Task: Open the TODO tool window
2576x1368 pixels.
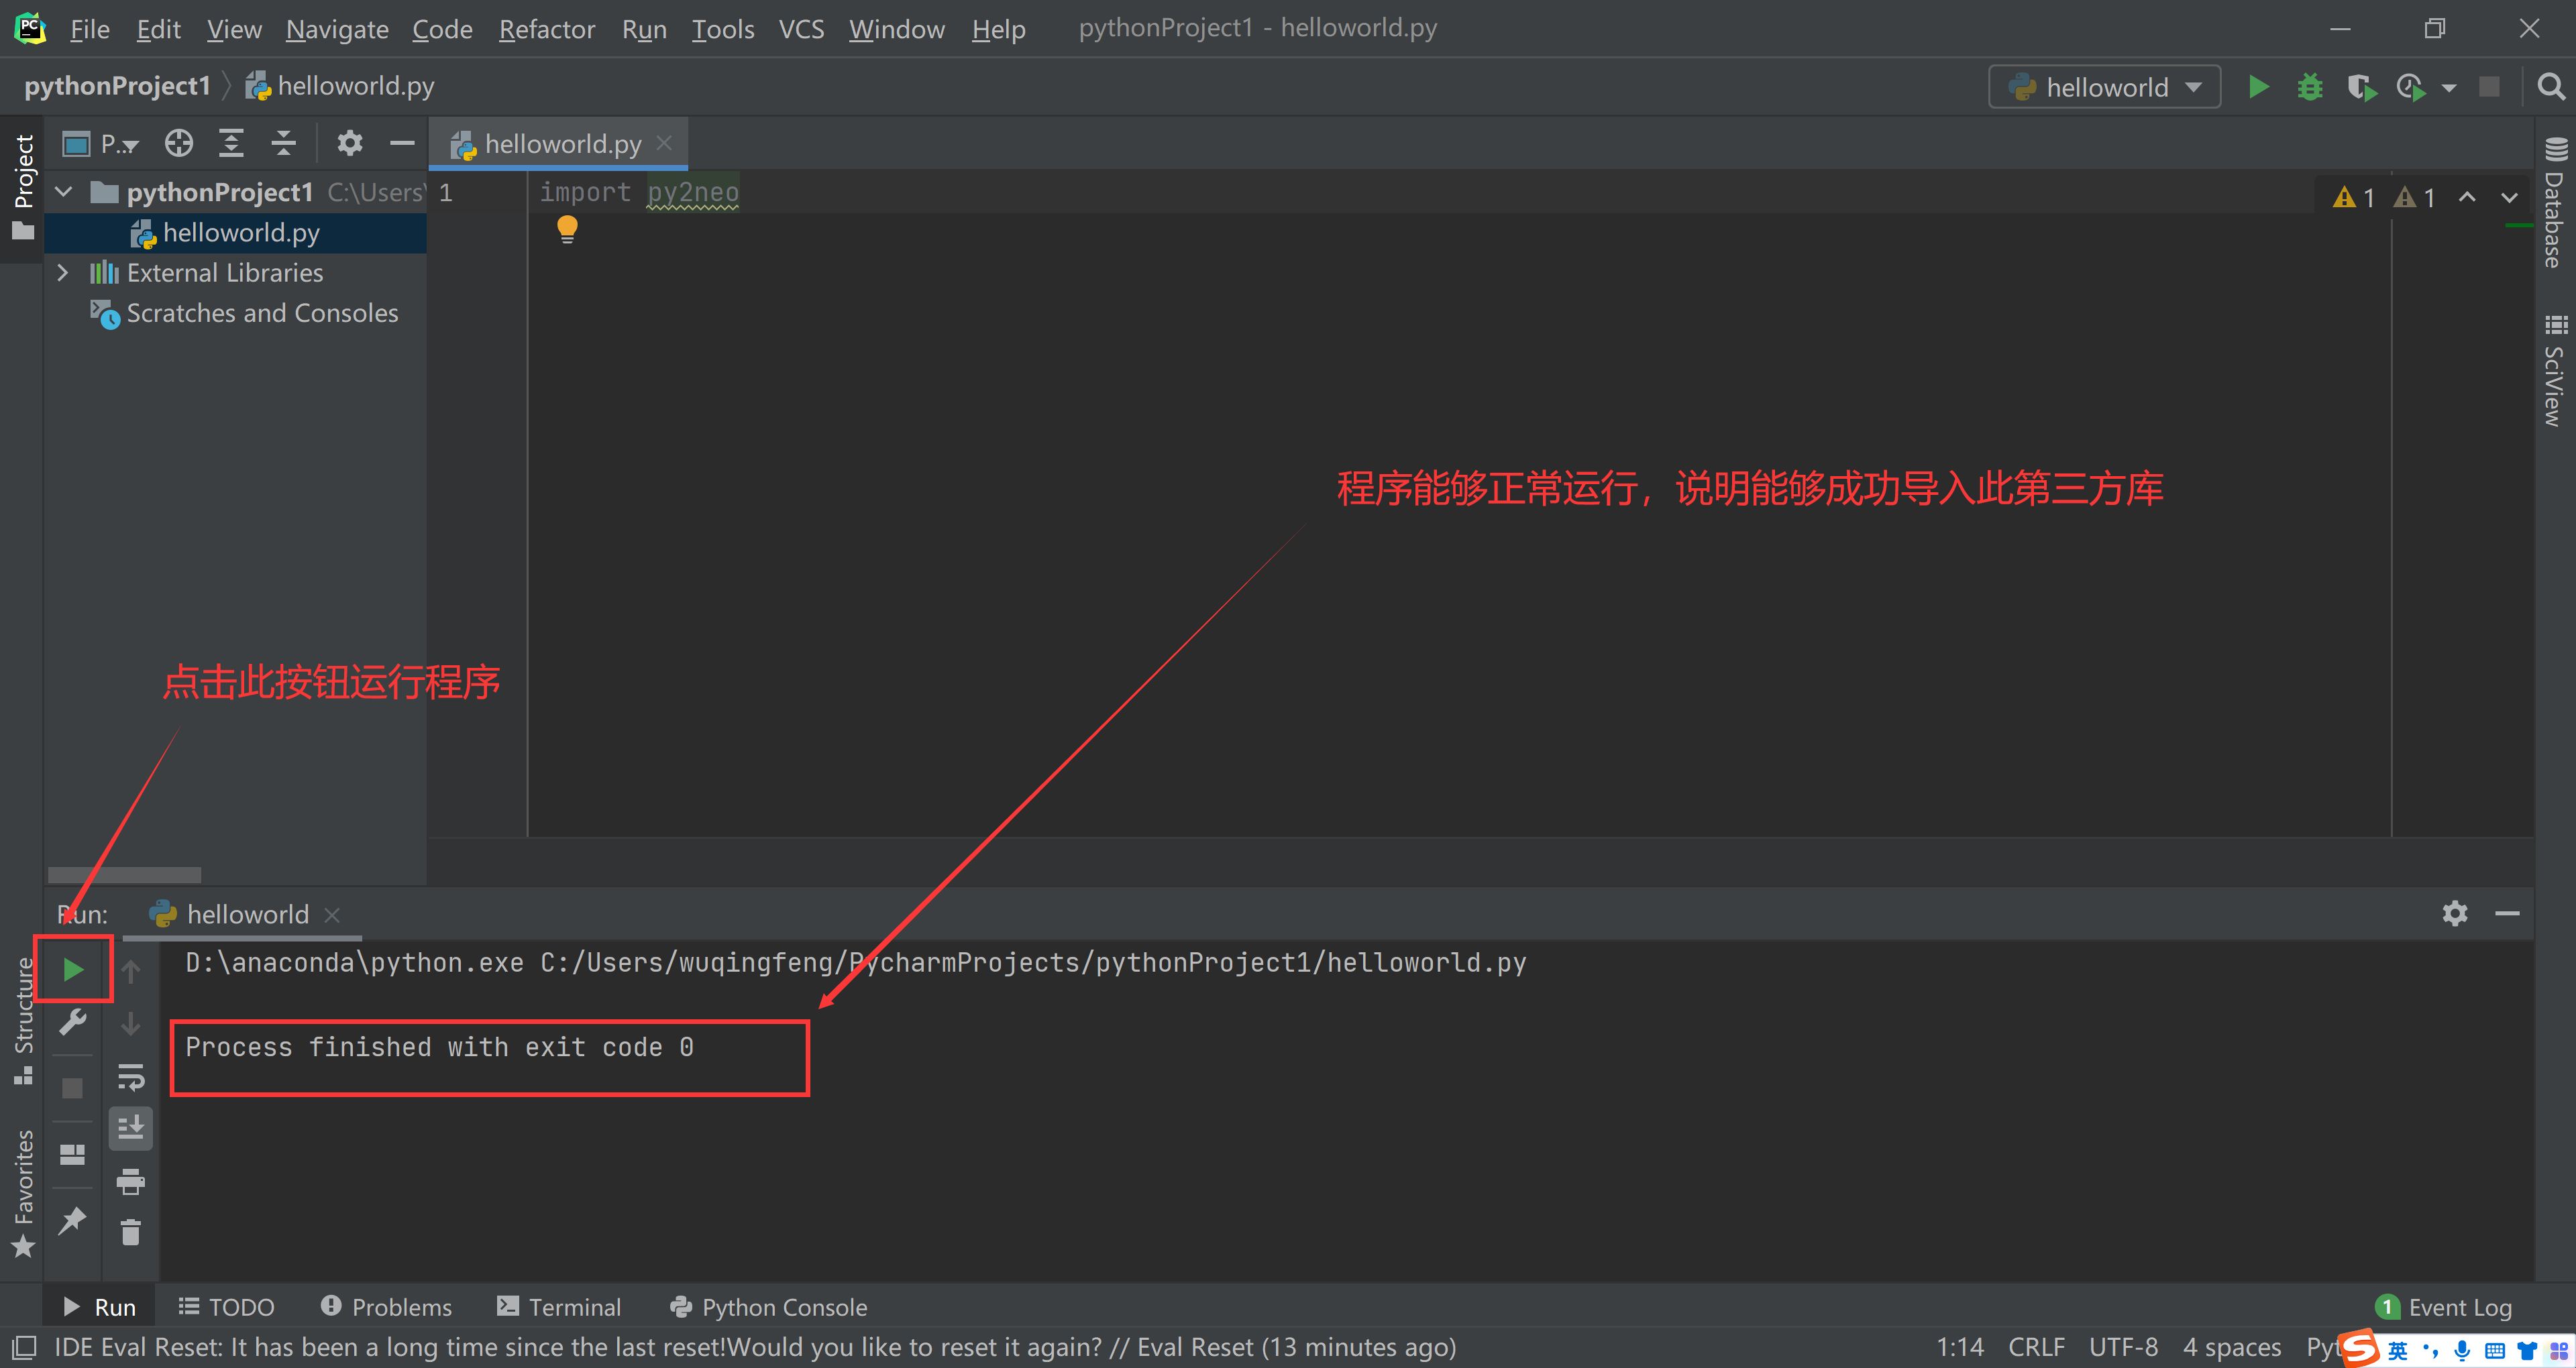Action: click(x=226, y=1306)
